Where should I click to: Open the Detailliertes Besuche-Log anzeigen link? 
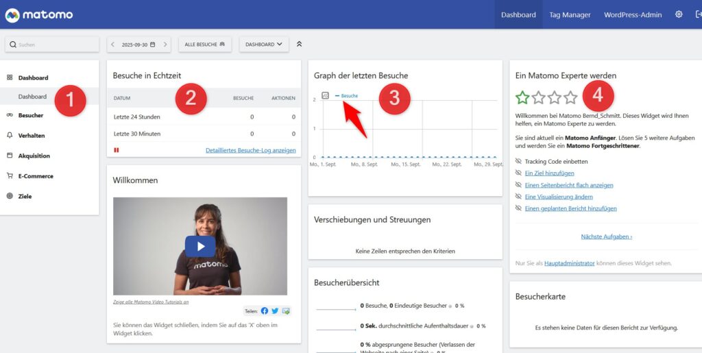click(250, 150)
